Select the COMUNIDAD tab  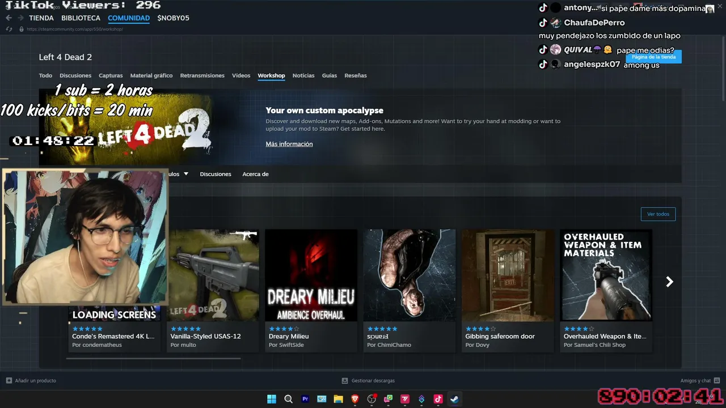tap(129, 18)
